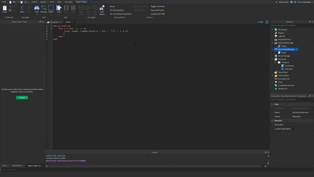The height and width of the screenshot is (177, 314).
Task: Switch to the MODEL ribbon tab
Action: point(43,2)
